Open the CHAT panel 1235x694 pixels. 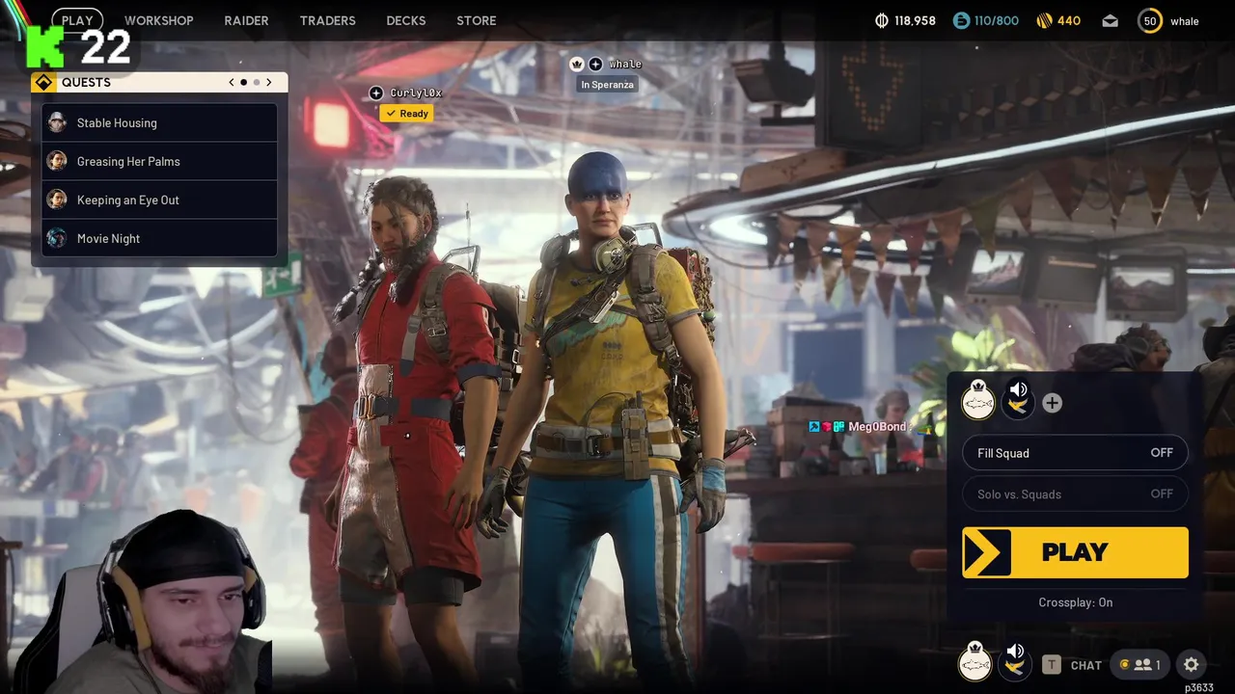pyautogui.click(x=1085, y=665)
